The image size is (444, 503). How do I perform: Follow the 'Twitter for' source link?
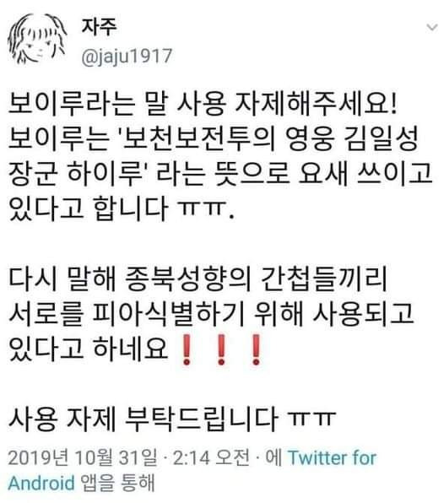(332, 457)
